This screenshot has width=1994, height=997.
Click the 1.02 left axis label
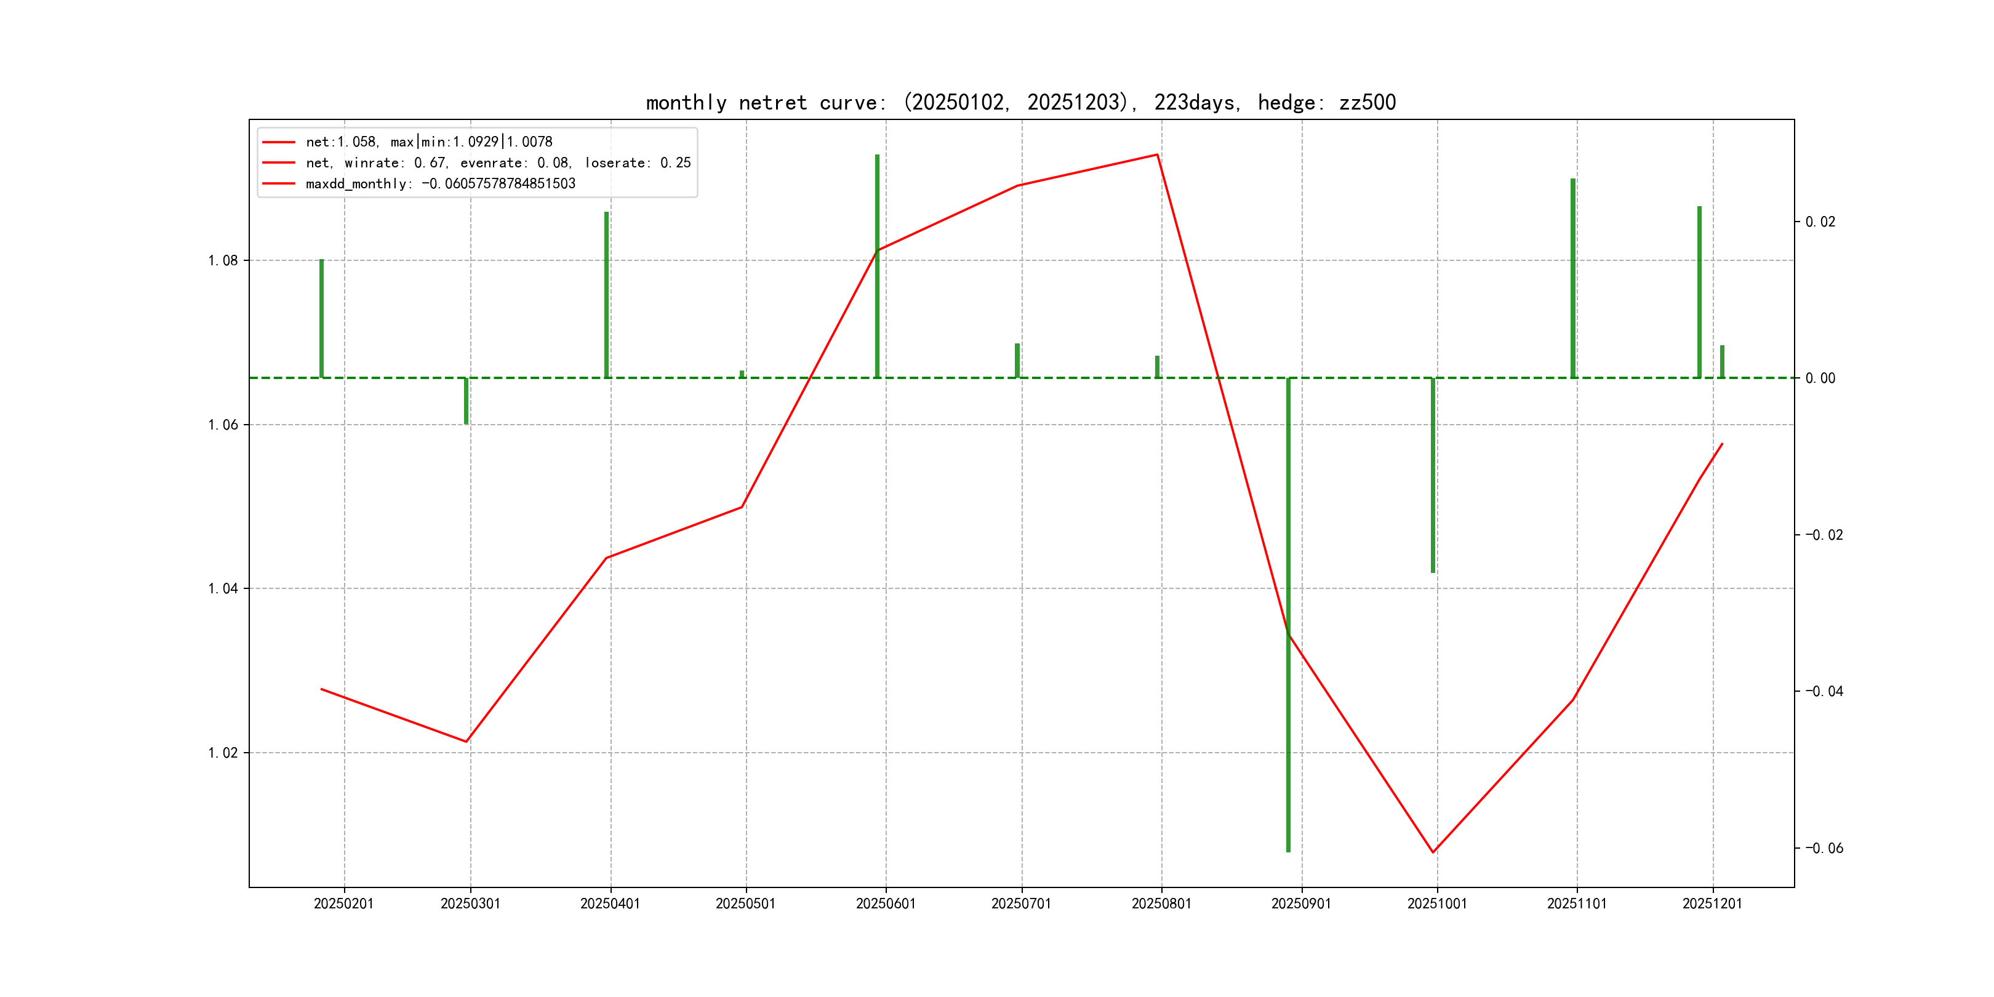223,753
